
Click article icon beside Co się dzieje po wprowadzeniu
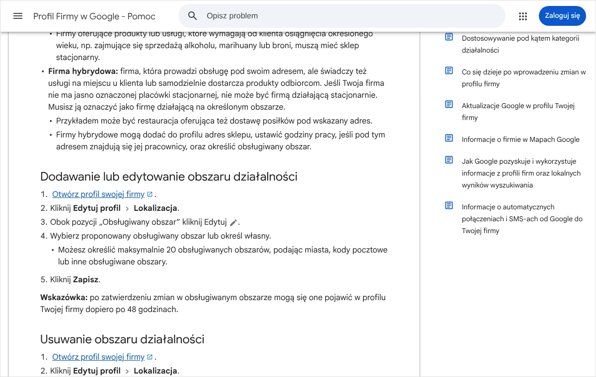pos(449,71)
